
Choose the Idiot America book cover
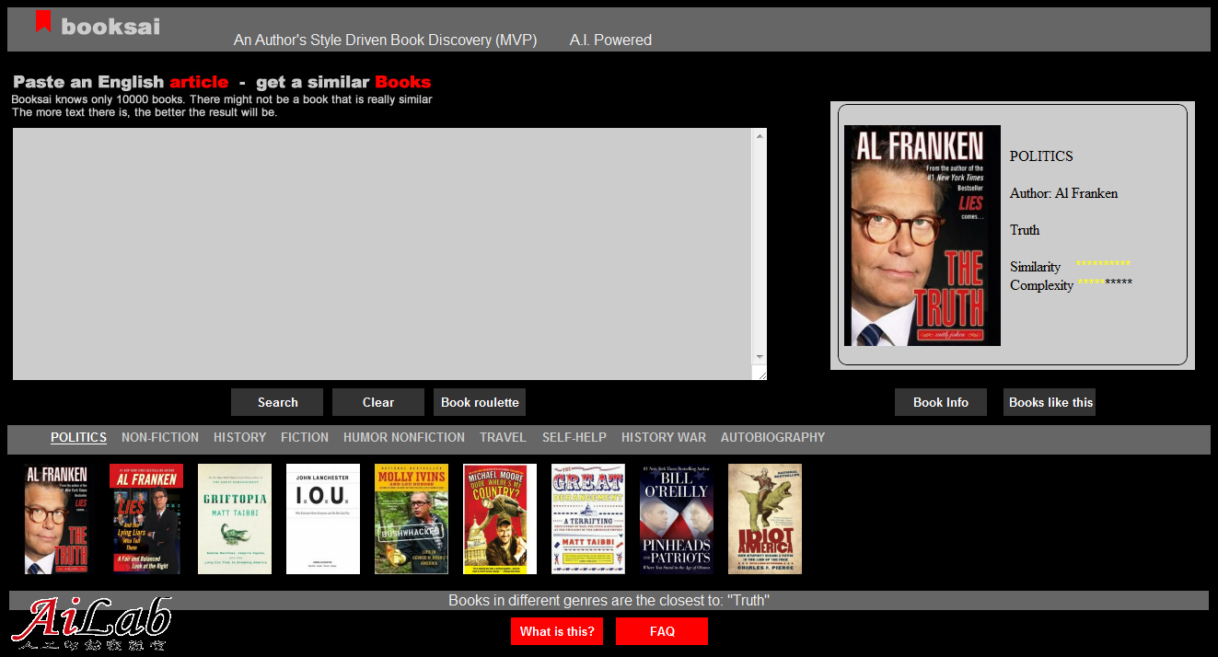click(765, 519)
